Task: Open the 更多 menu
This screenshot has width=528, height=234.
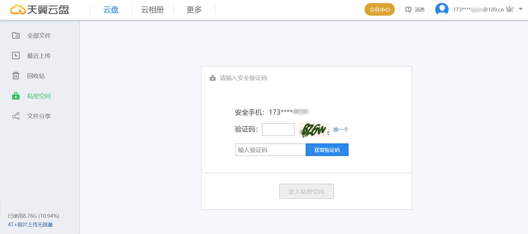Action: pos(194,10)
